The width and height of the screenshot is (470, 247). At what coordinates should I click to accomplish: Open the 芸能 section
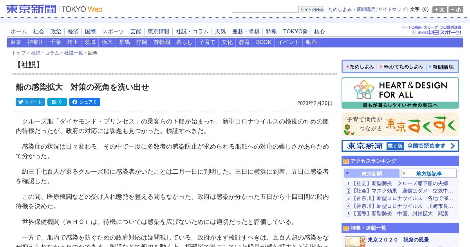(136, 31)
